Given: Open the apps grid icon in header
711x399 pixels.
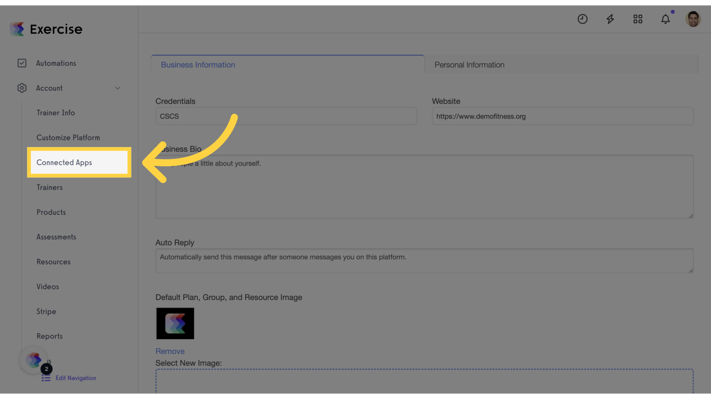Looking at the screenshot, I should pyautogui.click(x=638, y=19).
